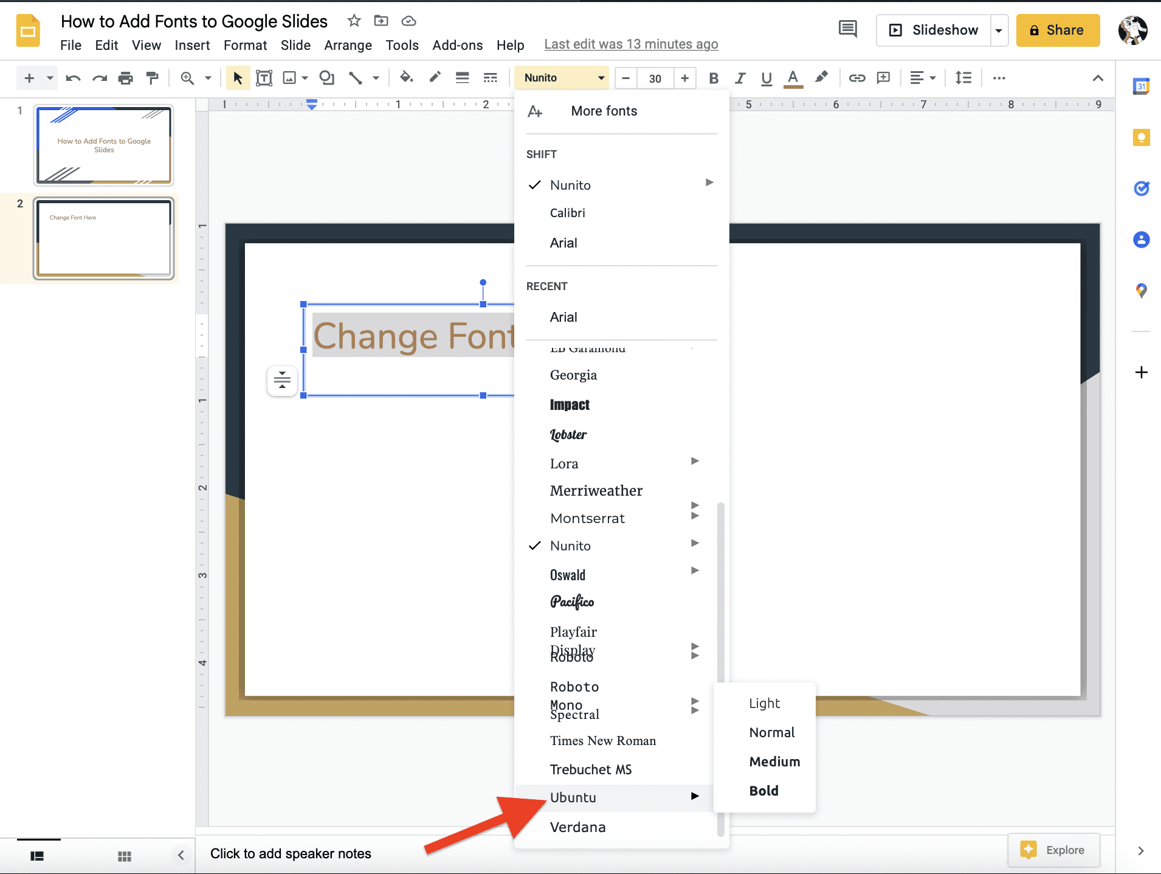Click the cloud document status icon
Viewport: 1161px width, 874px height.
[408, 21]
